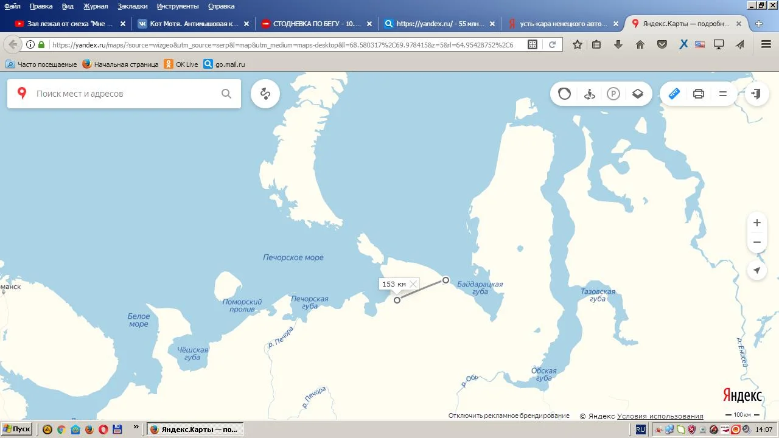Toggle the ruler distance tool

674,94
